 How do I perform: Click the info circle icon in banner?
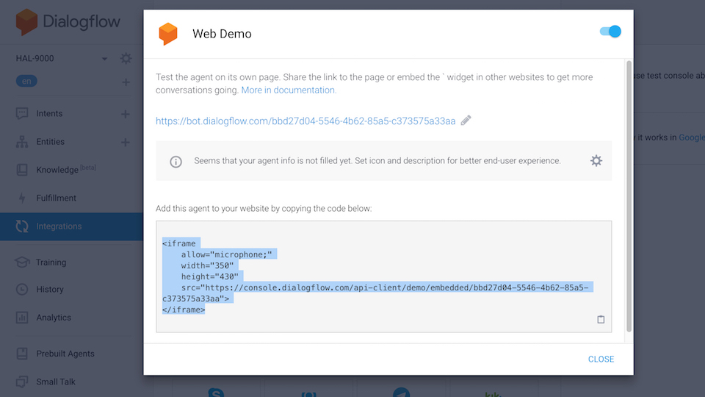pyautogui.click(x=176, y=161)
